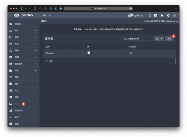Click the iXsystems logo
The height and width of the screenshot is (137, 187).
click(136, 15)
